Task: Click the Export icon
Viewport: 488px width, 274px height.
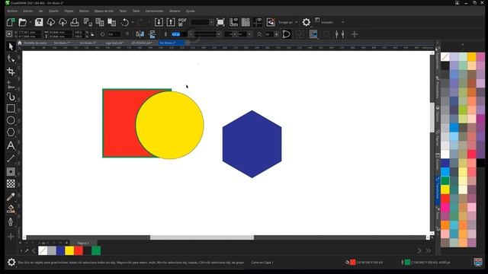Action: pos(171,22)
